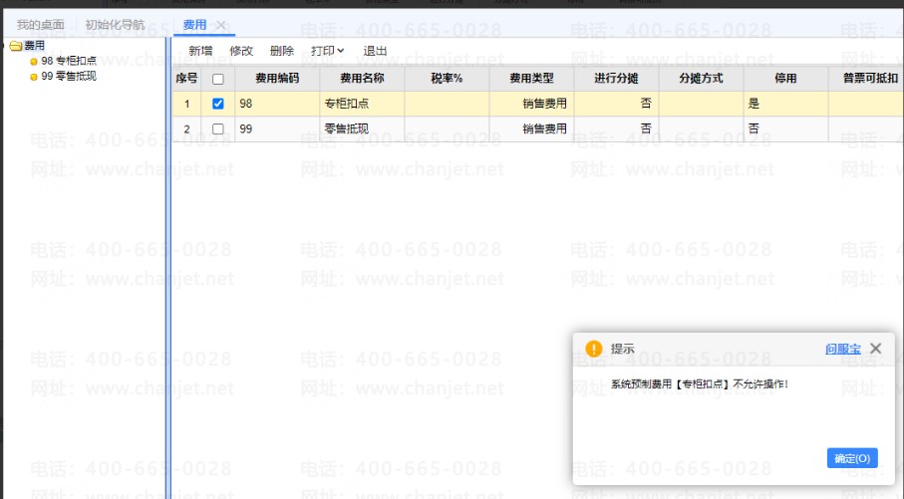Click the 提示 dialog title
904x499 pixels.
pos(622,349)
